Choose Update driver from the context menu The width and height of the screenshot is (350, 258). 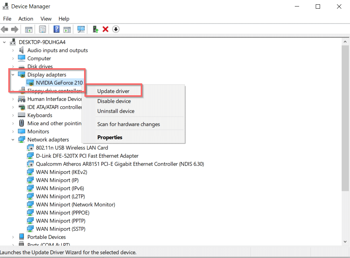coord(112,91)
